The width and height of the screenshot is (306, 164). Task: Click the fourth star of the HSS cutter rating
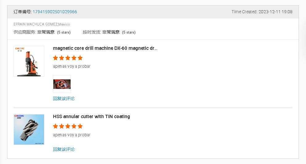74,126
